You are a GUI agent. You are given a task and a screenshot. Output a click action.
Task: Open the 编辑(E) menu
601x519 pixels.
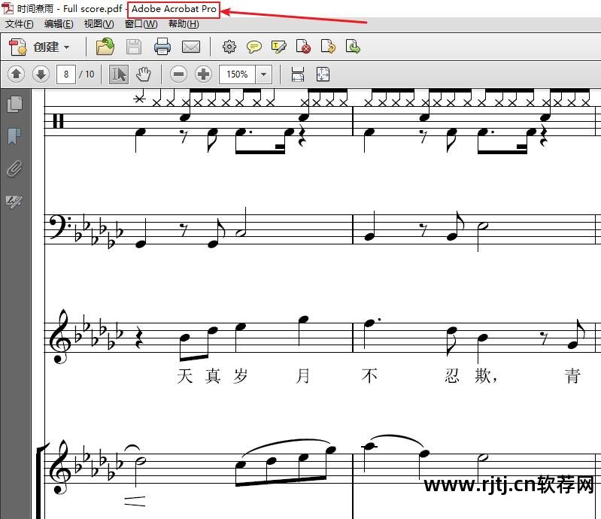tap(59, 24)
